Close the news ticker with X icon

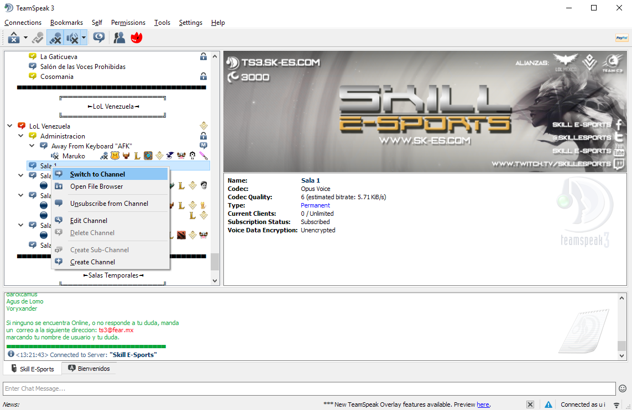[530, 405]
